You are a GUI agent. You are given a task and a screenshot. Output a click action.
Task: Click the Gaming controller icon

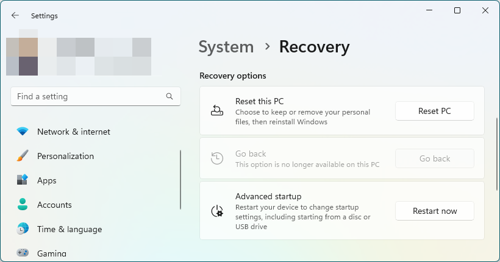coord(23,253)
